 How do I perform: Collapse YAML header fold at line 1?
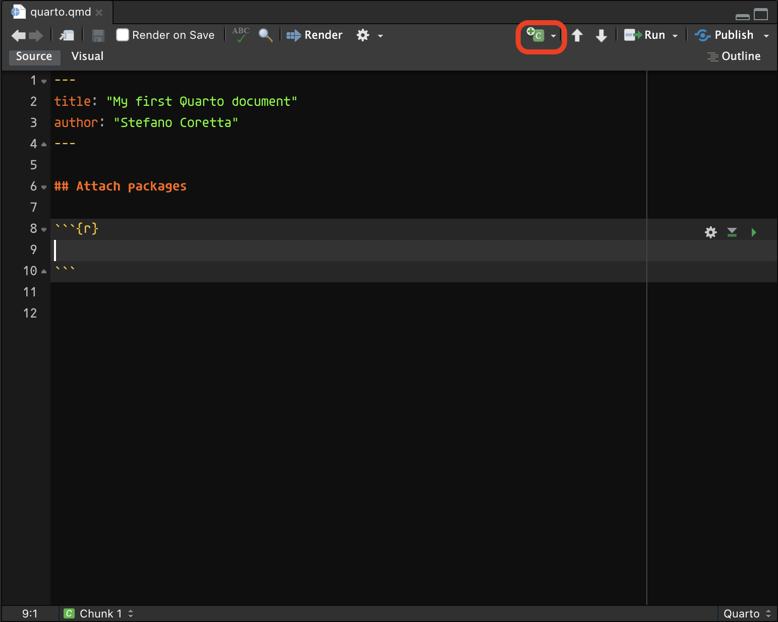click(x=44, y=82)
